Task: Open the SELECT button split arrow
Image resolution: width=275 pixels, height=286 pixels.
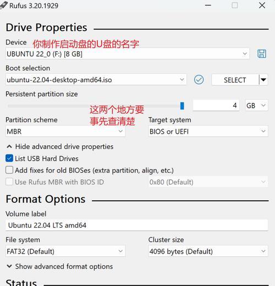Action: (263, 80)
